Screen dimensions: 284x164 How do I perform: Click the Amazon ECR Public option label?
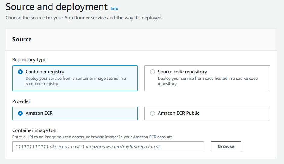(x=178, y=113)
